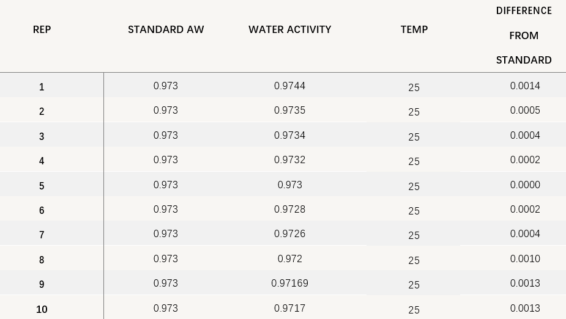Click rep number 10 in REP column
This screenshot has width=566, height=319.
[42, 309]
